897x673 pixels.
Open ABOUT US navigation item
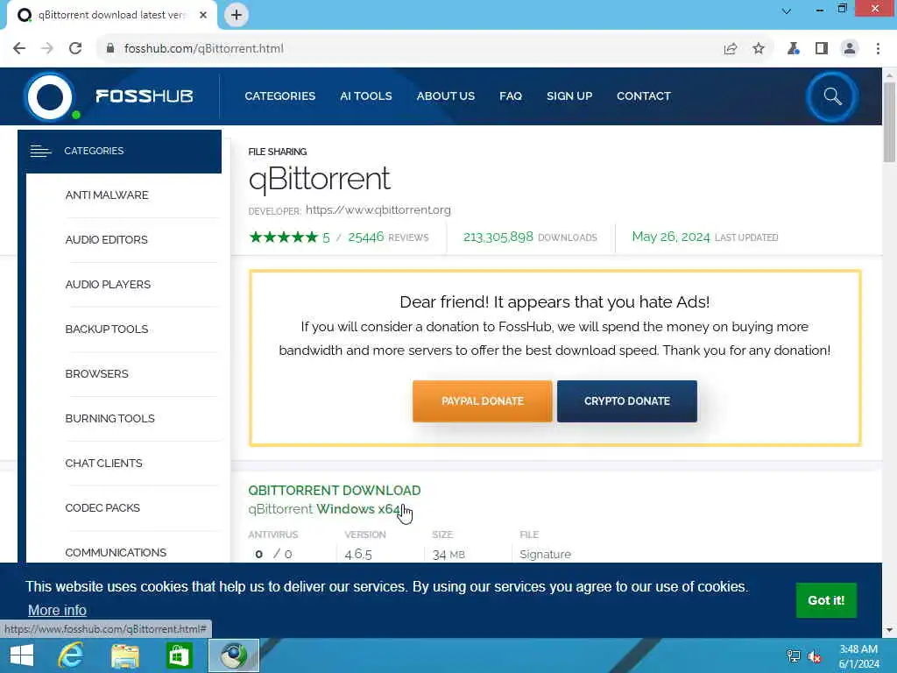coord(446,96)
